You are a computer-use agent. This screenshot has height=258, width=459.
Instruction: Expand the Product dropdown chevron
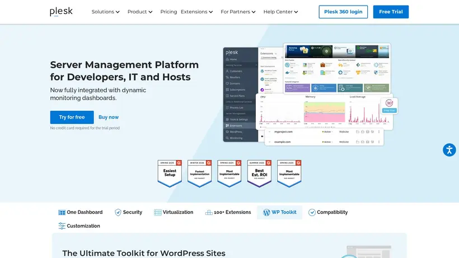pos(151,12)
